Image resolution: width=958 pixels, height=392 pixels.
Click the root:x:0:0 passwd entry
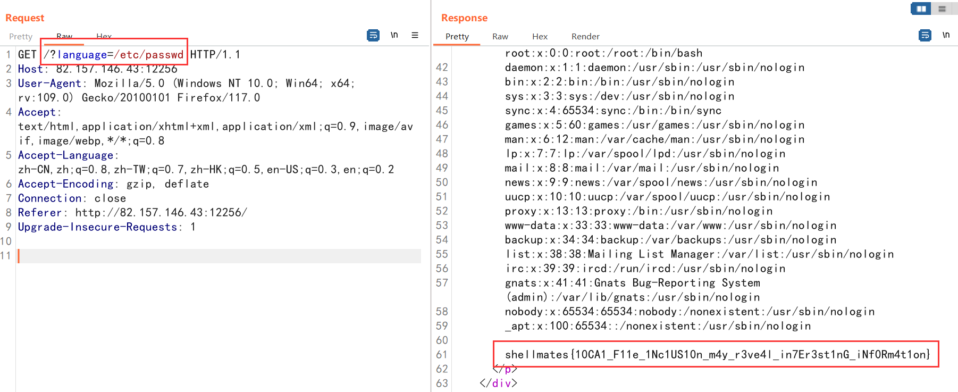point(603,53)
